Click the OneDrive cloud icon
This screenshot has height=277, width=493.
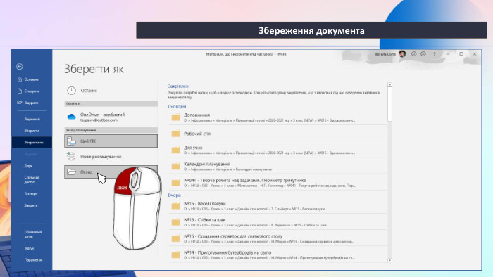71,117
